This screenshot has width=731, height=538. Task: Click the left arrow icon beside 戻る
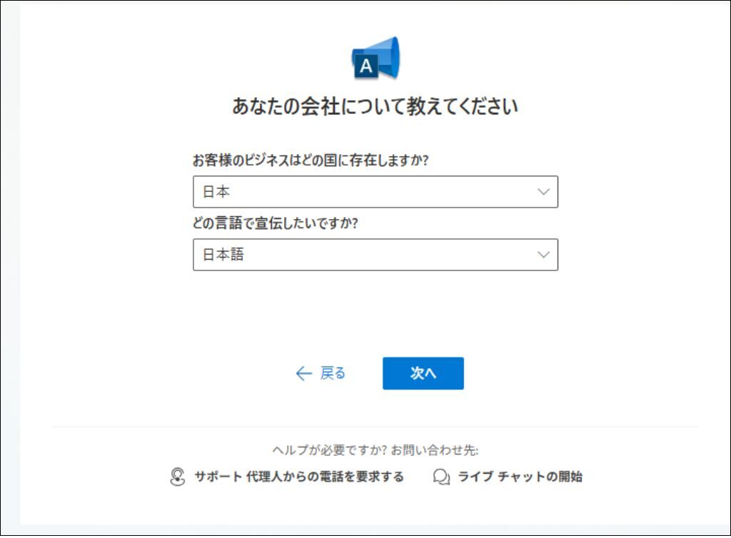[303, 373]
